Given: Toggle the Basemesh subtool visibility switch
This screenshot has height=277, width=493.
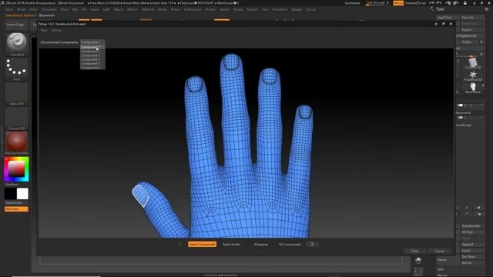Looking at the screenshot, I should click(461, 118).
